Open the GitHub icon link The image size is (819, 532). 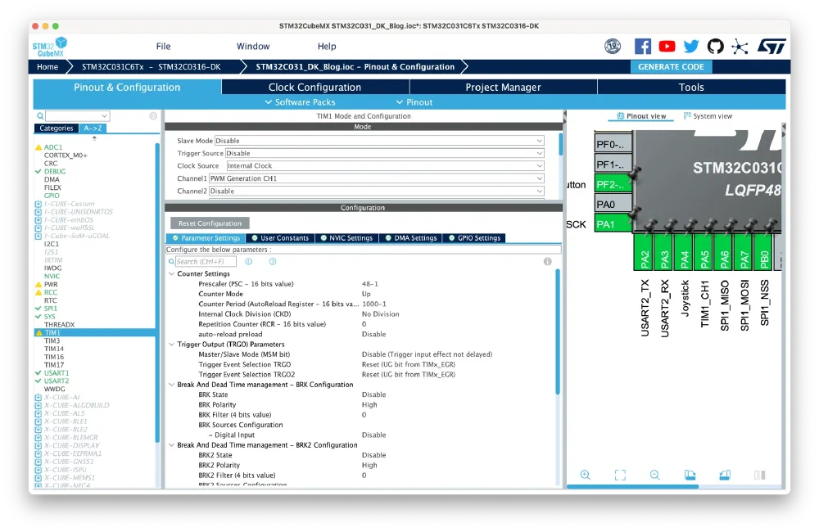click(x=716, y=47)
